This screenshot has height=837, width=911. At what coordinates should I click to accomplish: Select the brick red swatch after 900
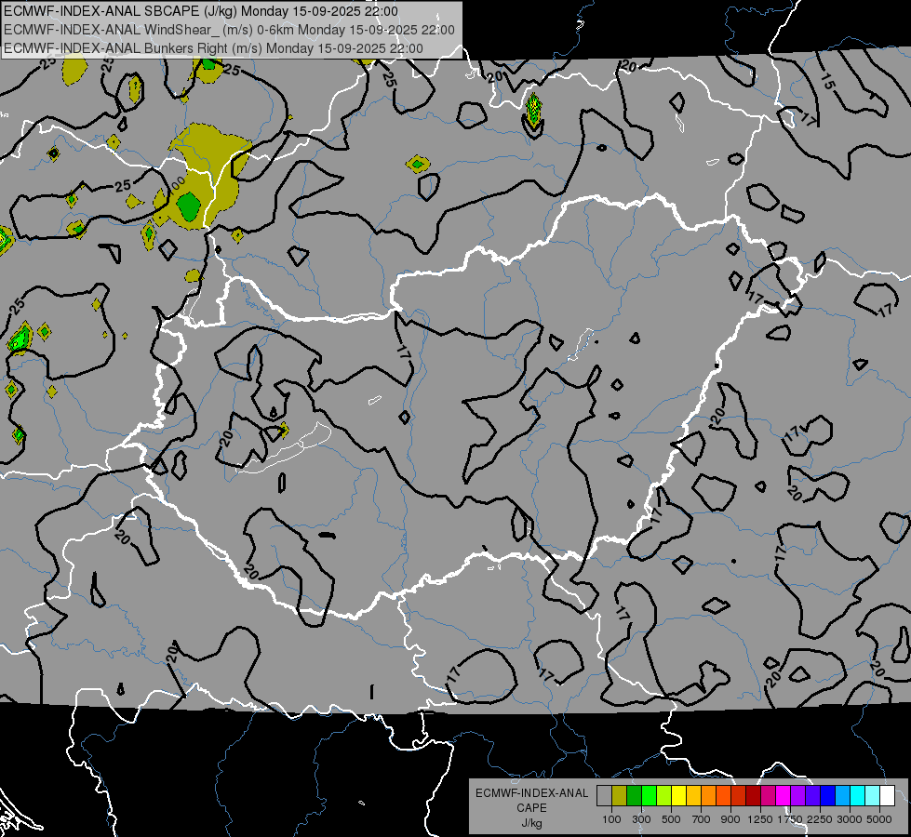click(739, 796)
